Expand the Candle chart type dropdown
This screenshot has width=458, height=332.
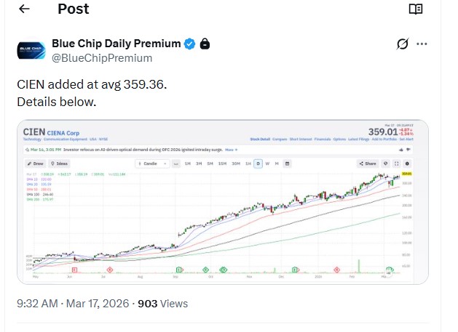[152, 163]
